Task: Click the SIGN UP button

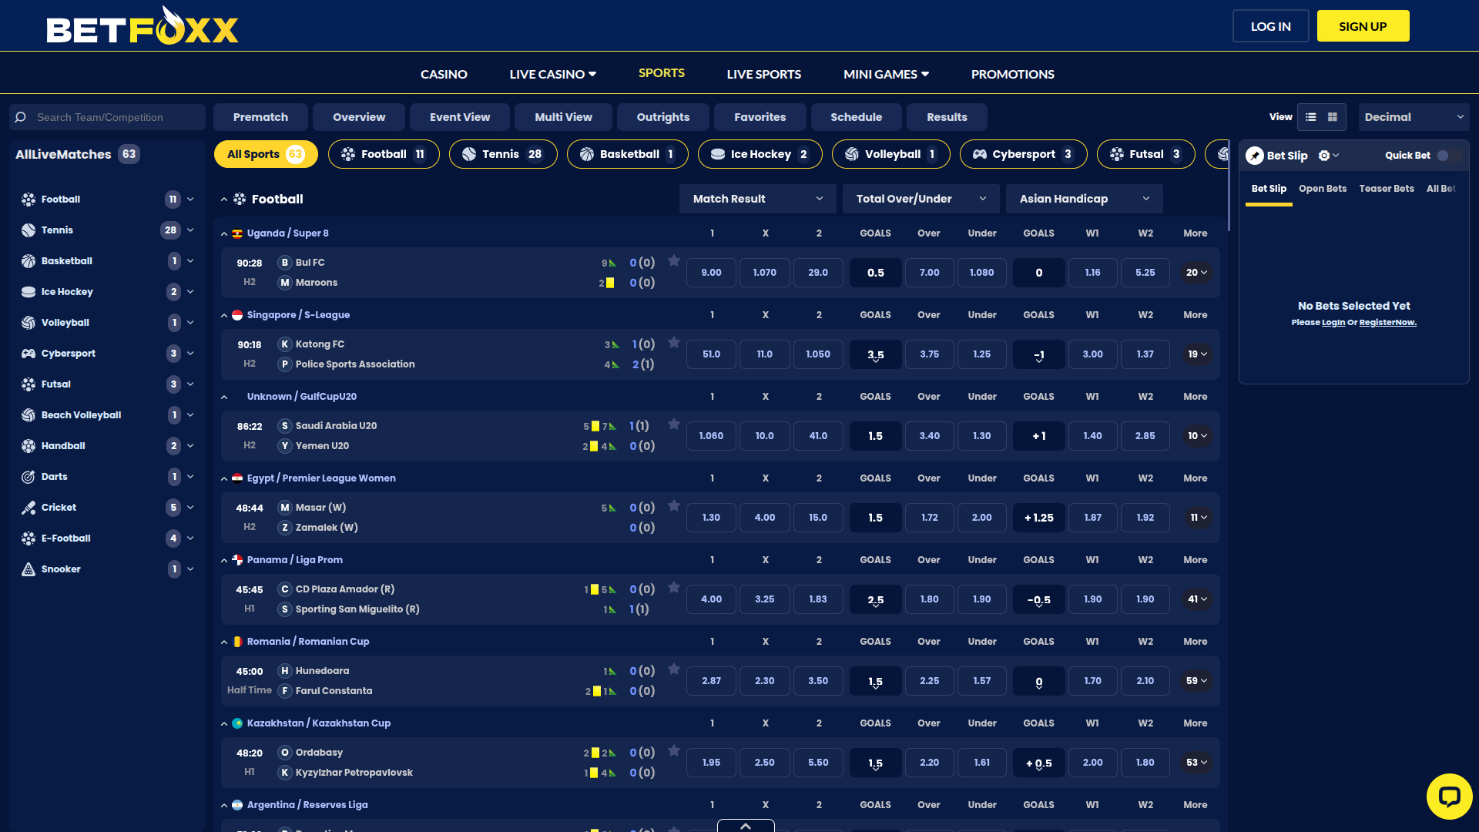Action: [x=1363, y=25]
